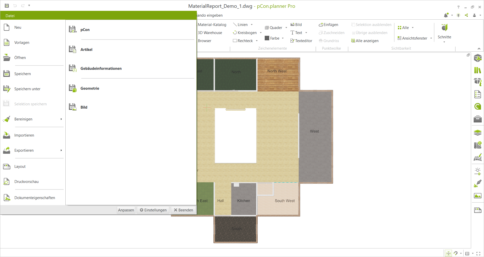
Task: Open Dokumenteigenschaften from the Datei menu
Action: [x=34, y=198]
